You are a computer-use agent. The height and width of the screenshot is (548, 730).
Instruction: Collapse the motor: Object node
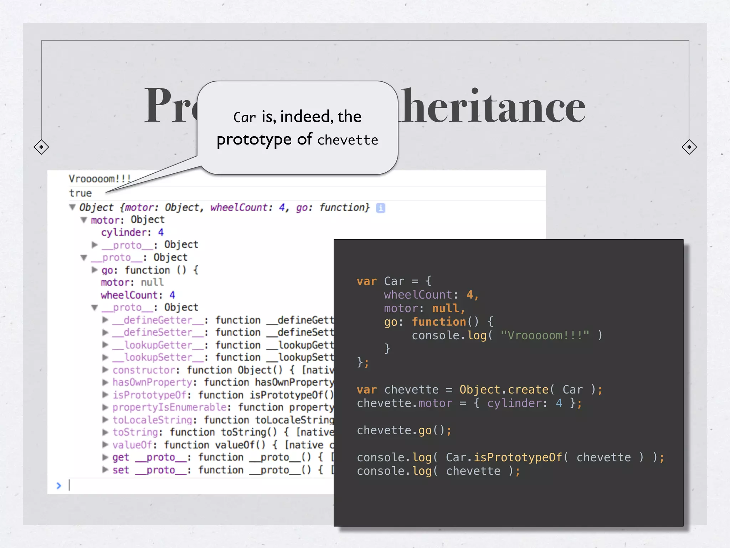point(84,220)
